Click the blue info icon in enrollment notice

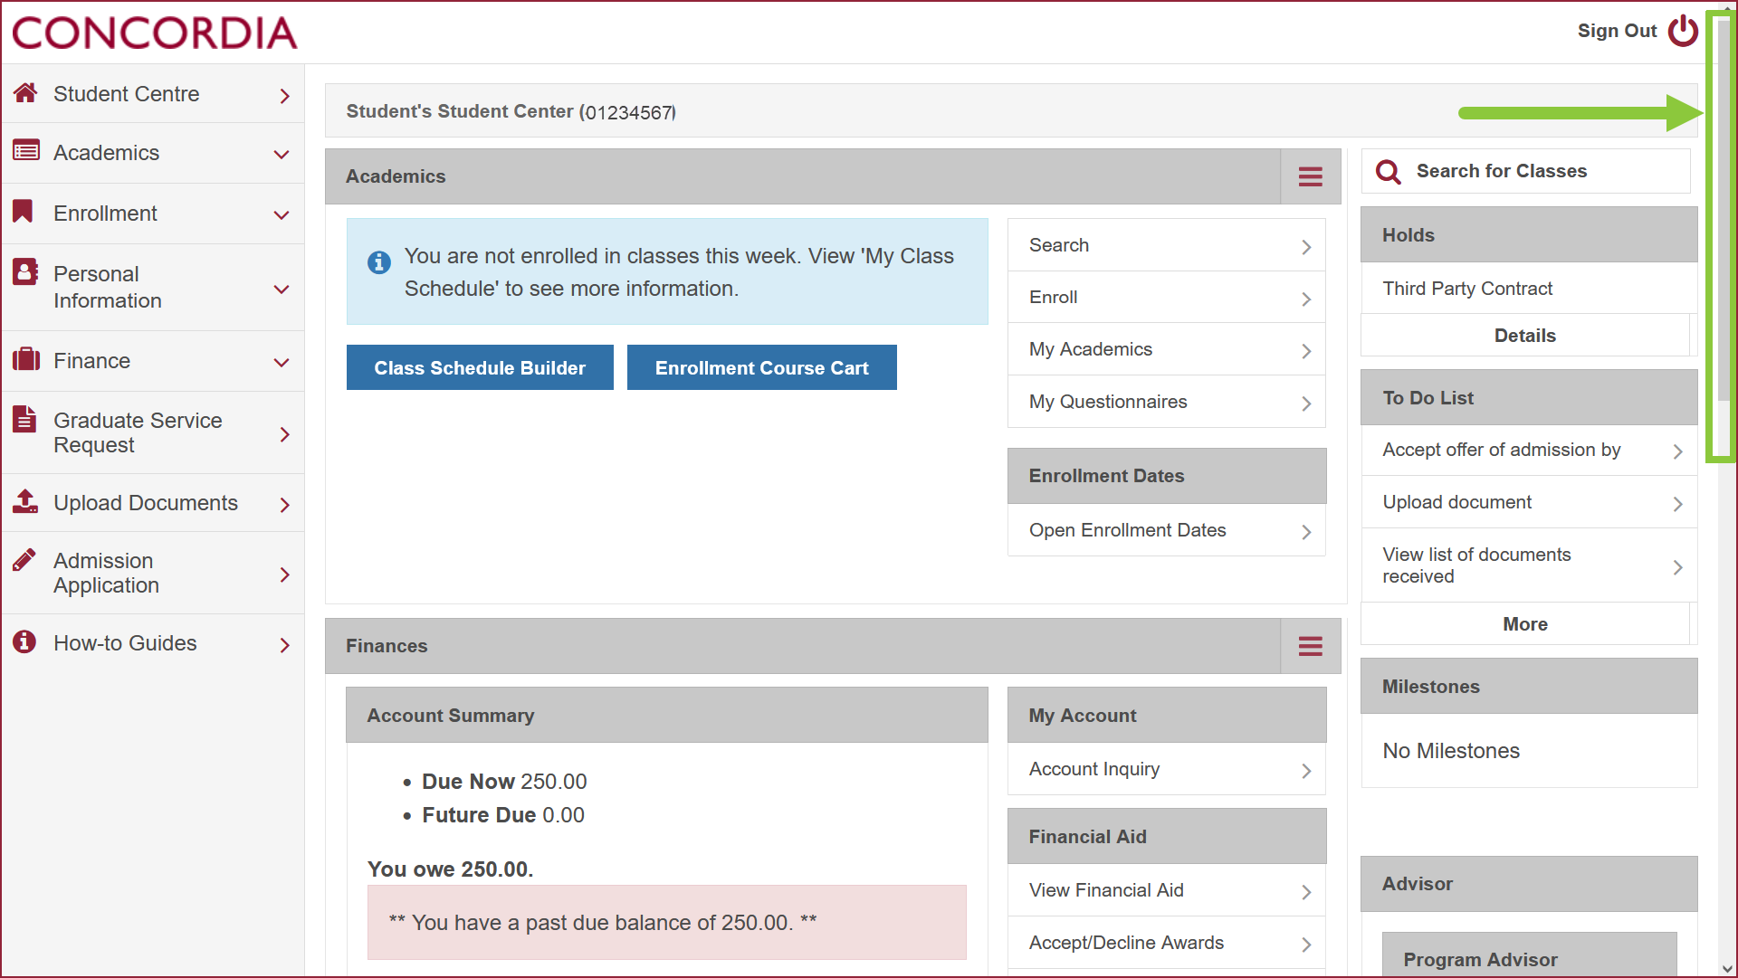point(379,262)
